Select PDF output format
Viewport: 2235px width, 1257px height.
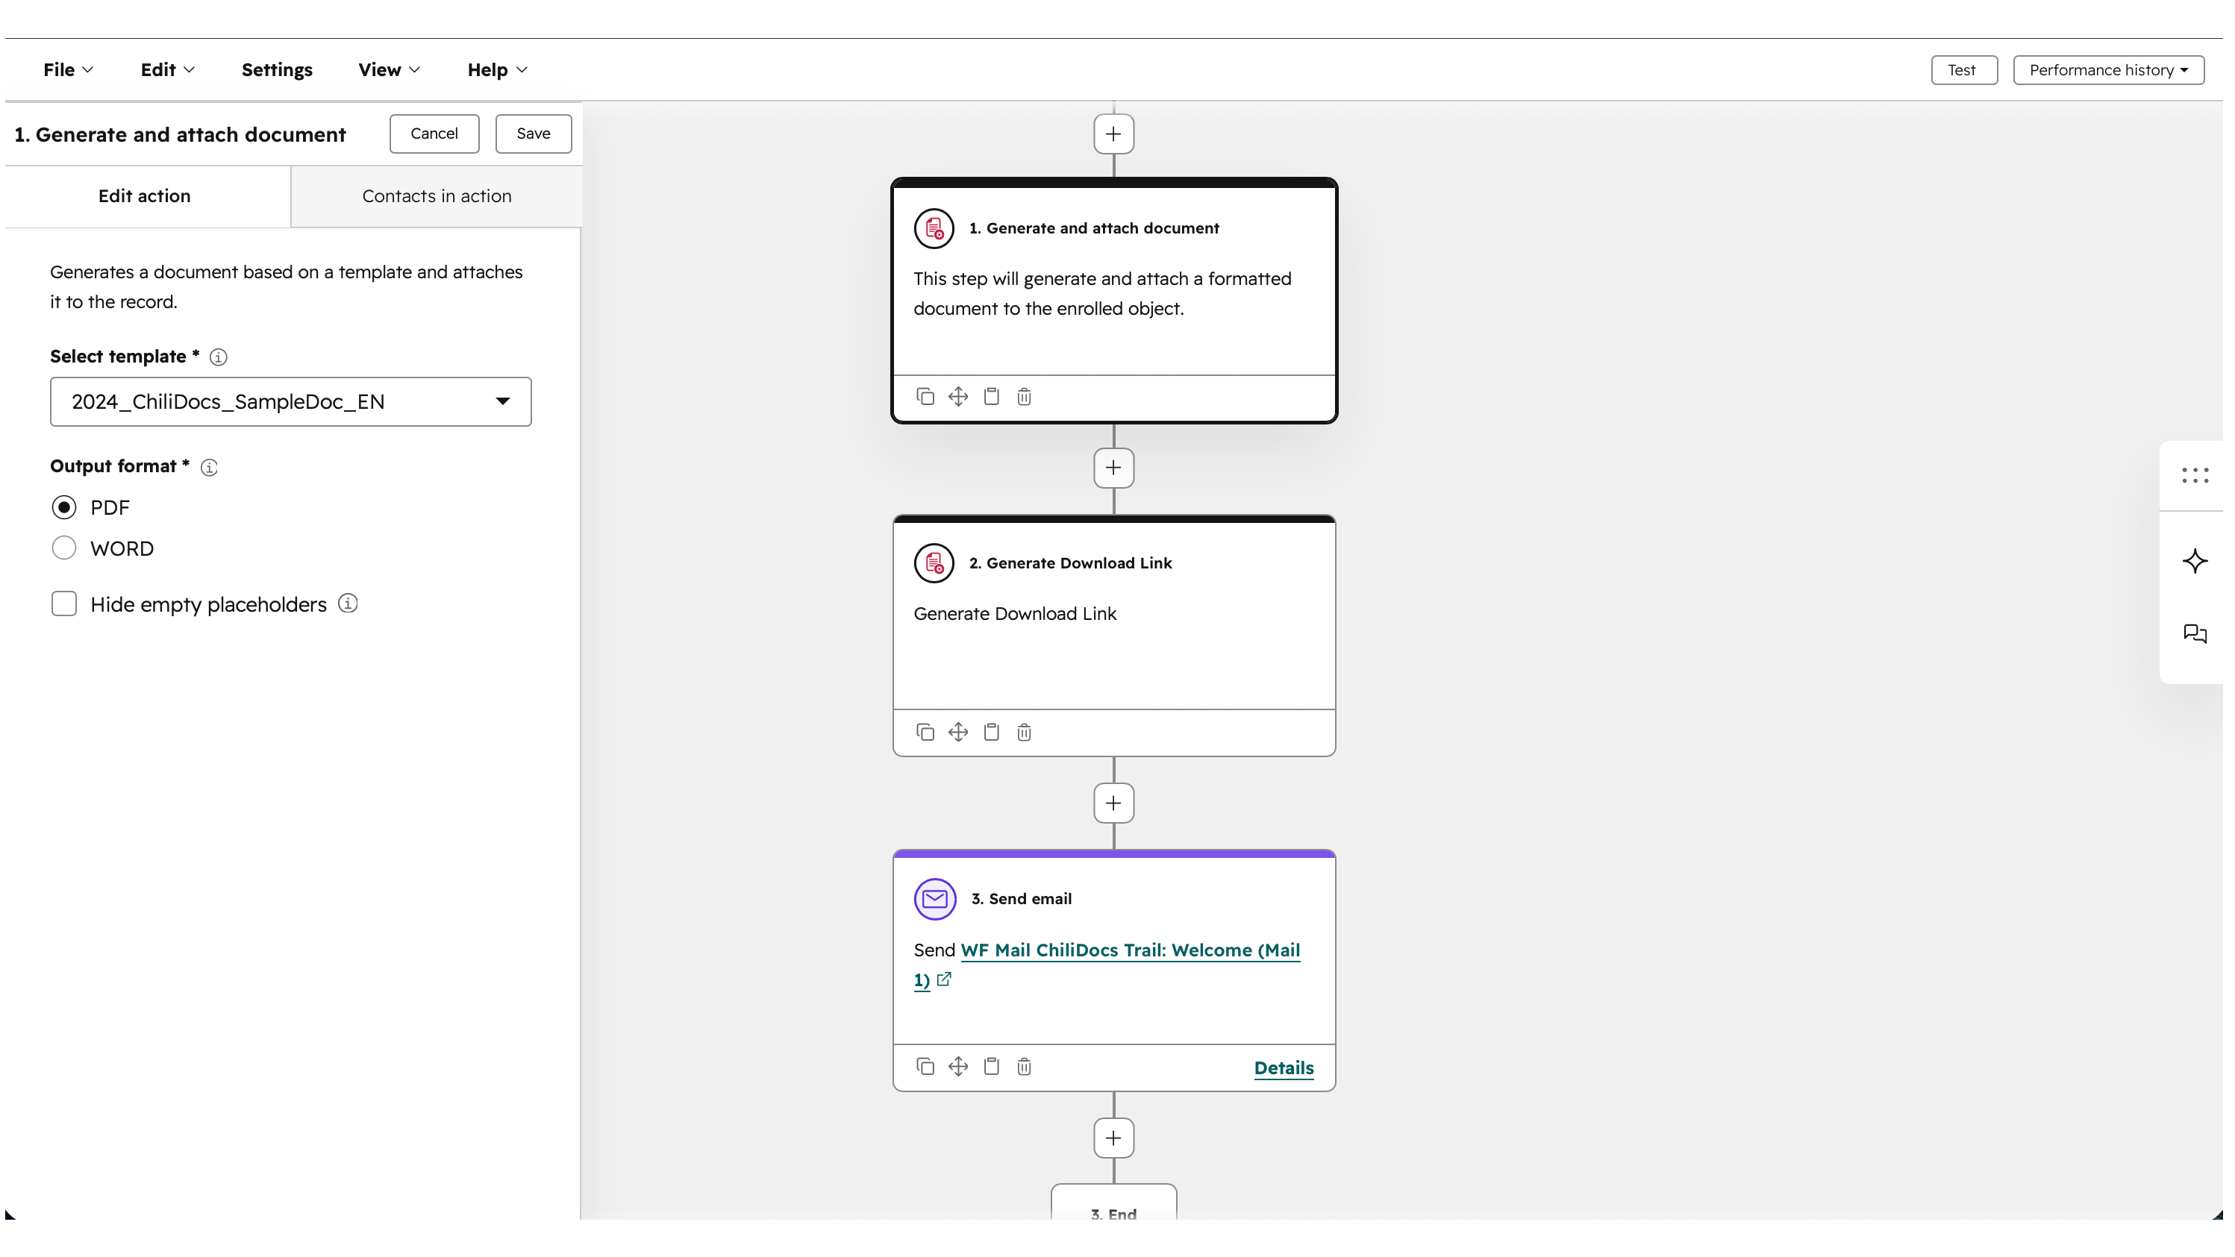point(64,507)
